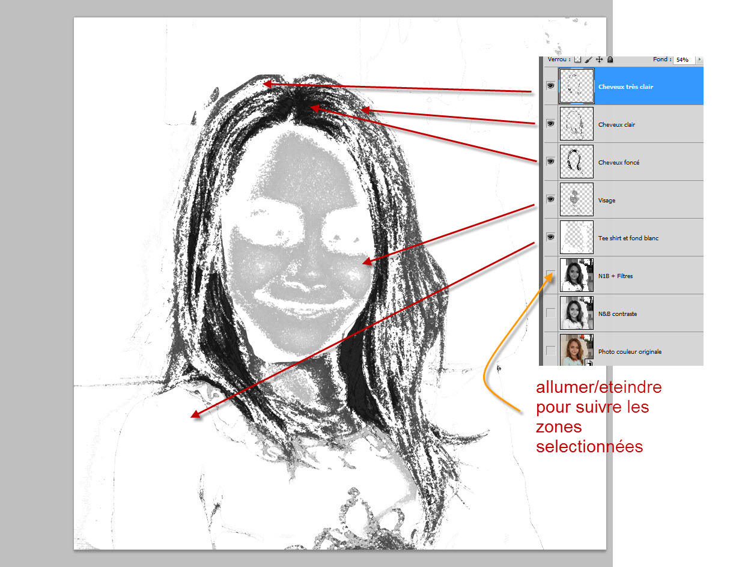
Task: Click smart object badge on Photo couleur originale
Action: [x=589, y=362]
